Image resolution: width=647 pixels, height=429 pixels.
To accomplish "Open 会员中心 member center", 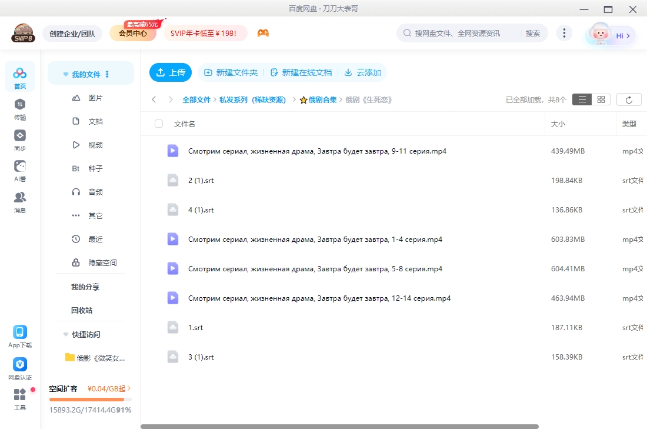I will [133, 34].
